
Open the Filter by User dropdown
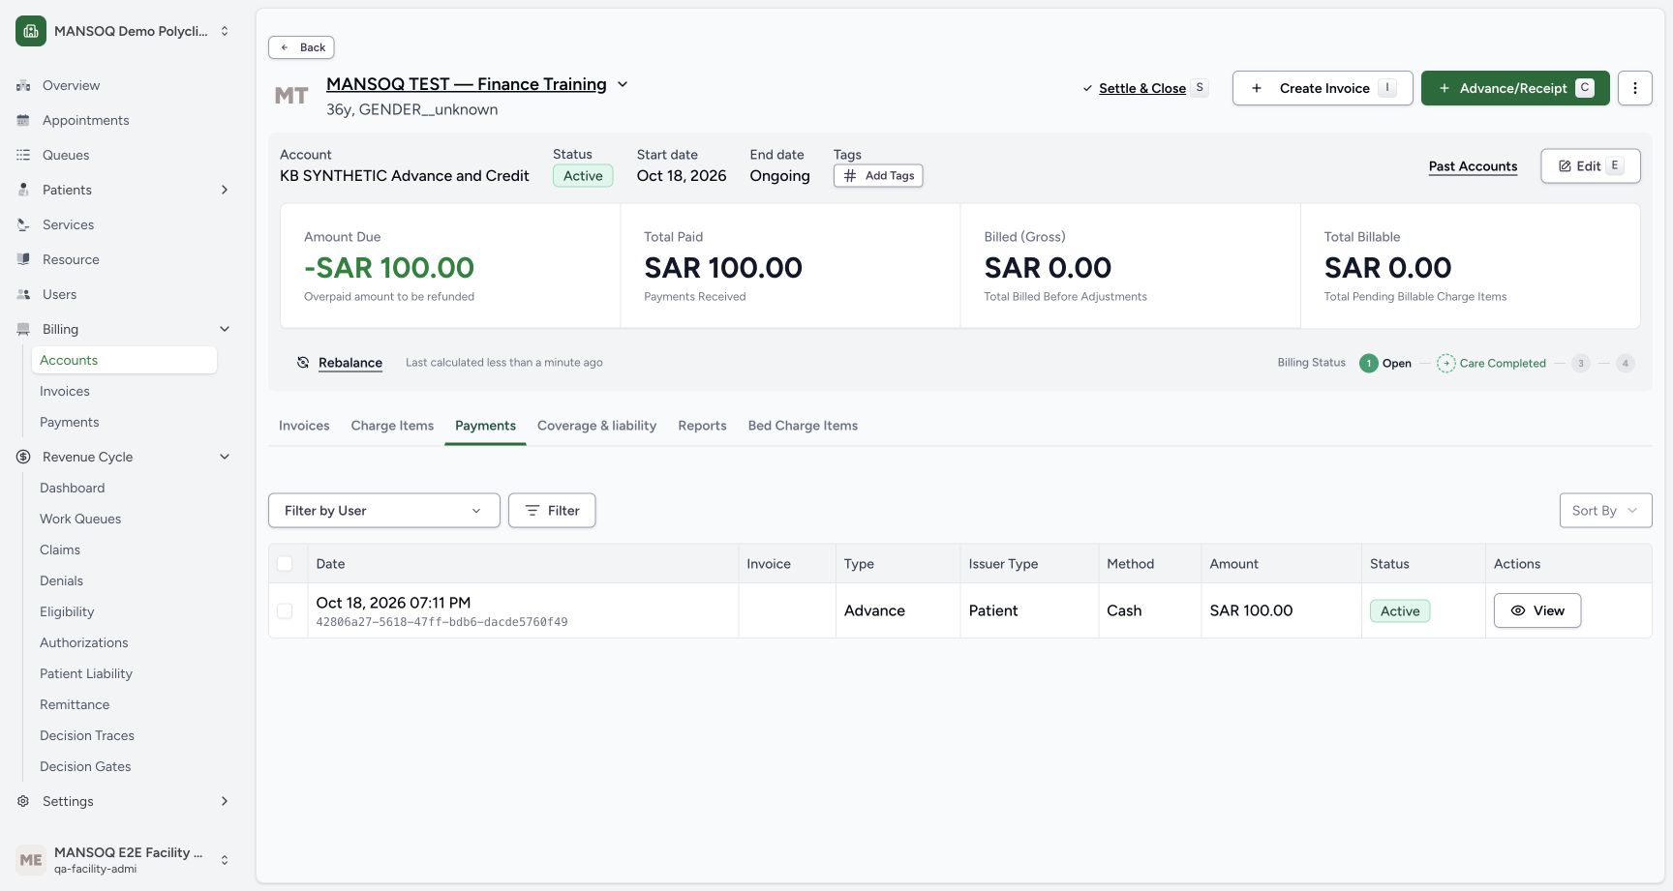[384, 511]
